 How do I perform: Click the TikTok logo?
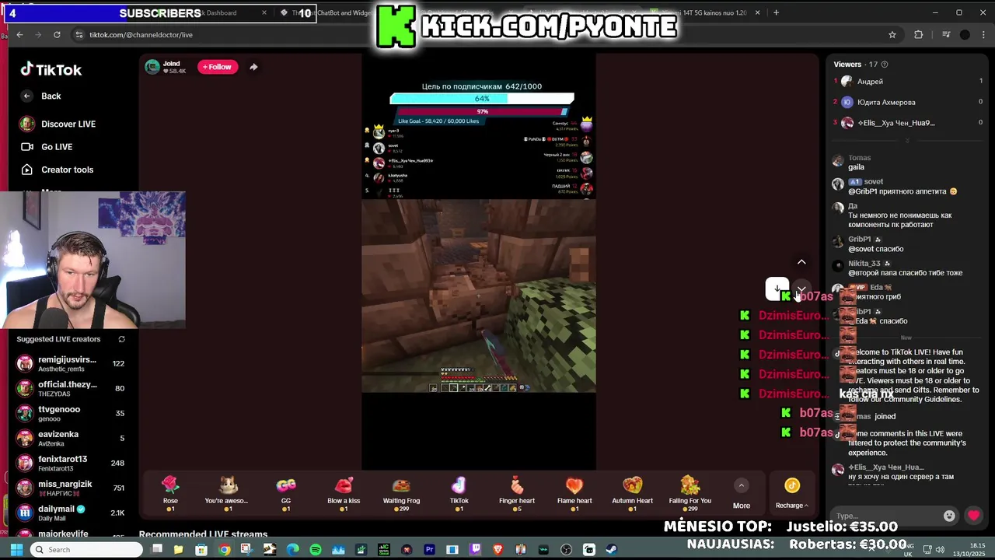pyautogui.click(x=51, y=69)
